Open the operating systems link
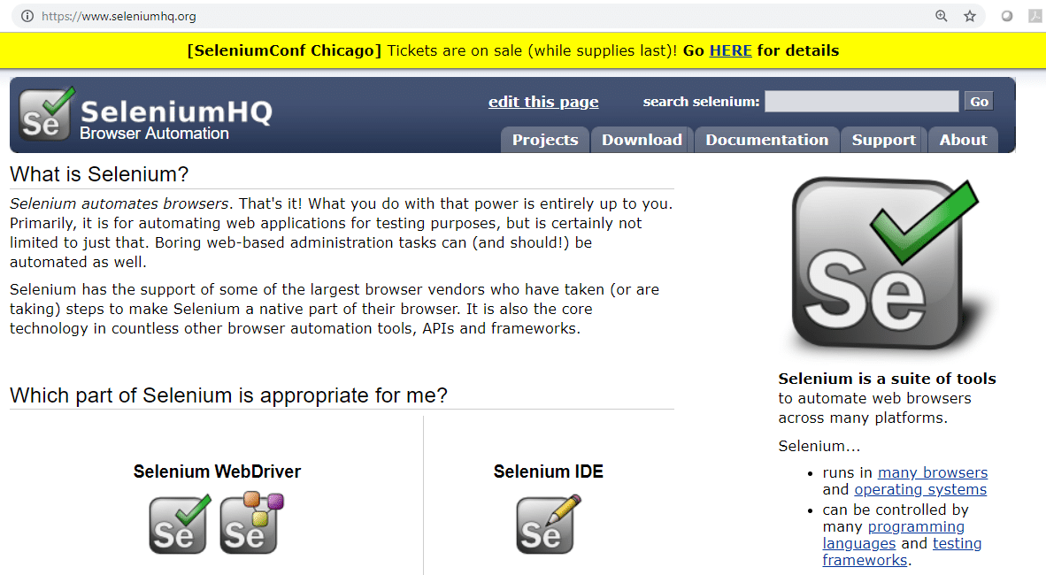The image size is (1046, 575). [x=920, y=489]
